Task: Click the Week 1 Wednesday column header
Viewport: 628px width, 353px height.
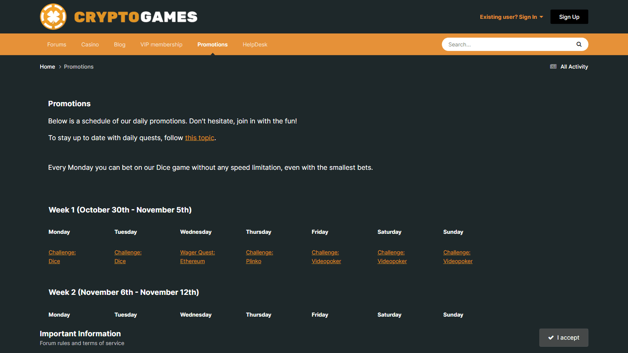Action: click(196, 232)
